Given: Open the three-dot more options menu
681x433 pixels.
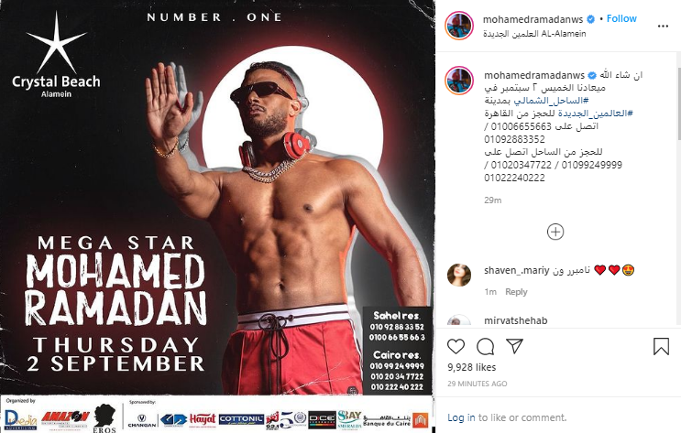Looking at the screenshot, I should point(663,27).
